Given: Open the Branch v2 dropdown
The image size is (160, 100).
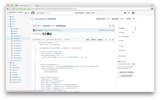Looking at the screenshot, I should (x=37, y=26).
